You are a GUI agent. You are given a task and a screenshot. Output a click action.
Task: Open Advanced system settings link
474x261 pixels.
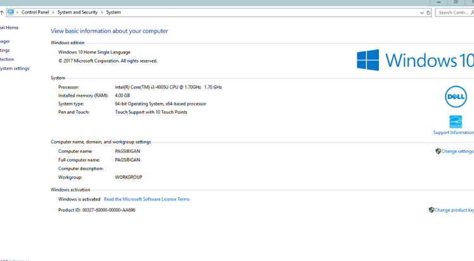(x=15, y=68)
